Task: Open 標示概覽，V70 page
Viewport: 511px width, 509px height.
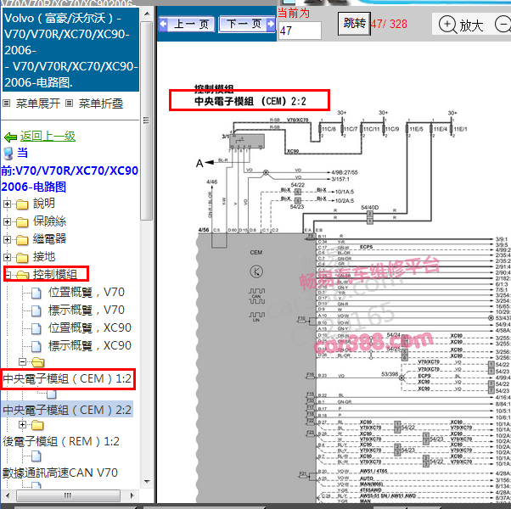Action: coord(87,310)
